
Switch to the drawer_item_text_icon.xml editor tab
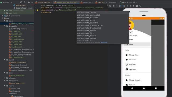click(x=66, y=2)
